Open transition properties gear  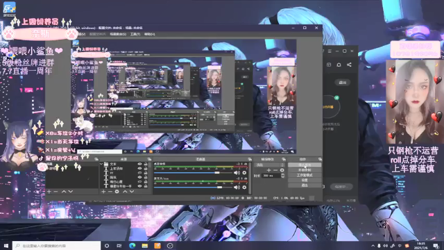pos(282,170)
